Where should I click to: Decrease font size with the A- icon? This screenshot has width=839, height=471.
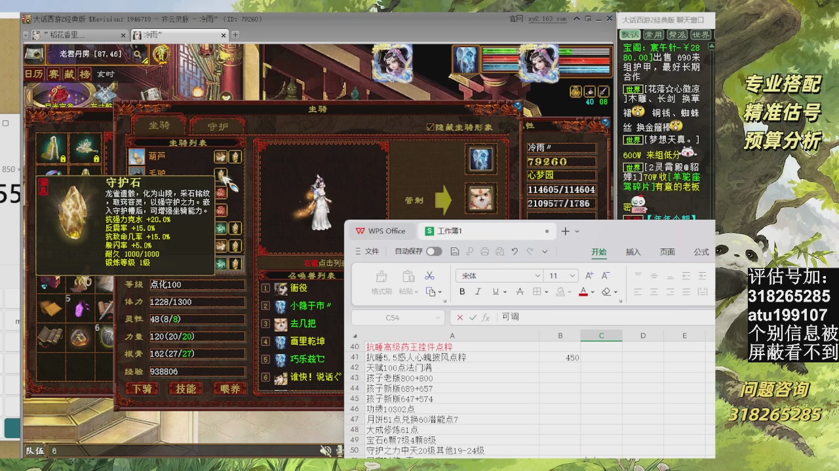tap(606, 275)
